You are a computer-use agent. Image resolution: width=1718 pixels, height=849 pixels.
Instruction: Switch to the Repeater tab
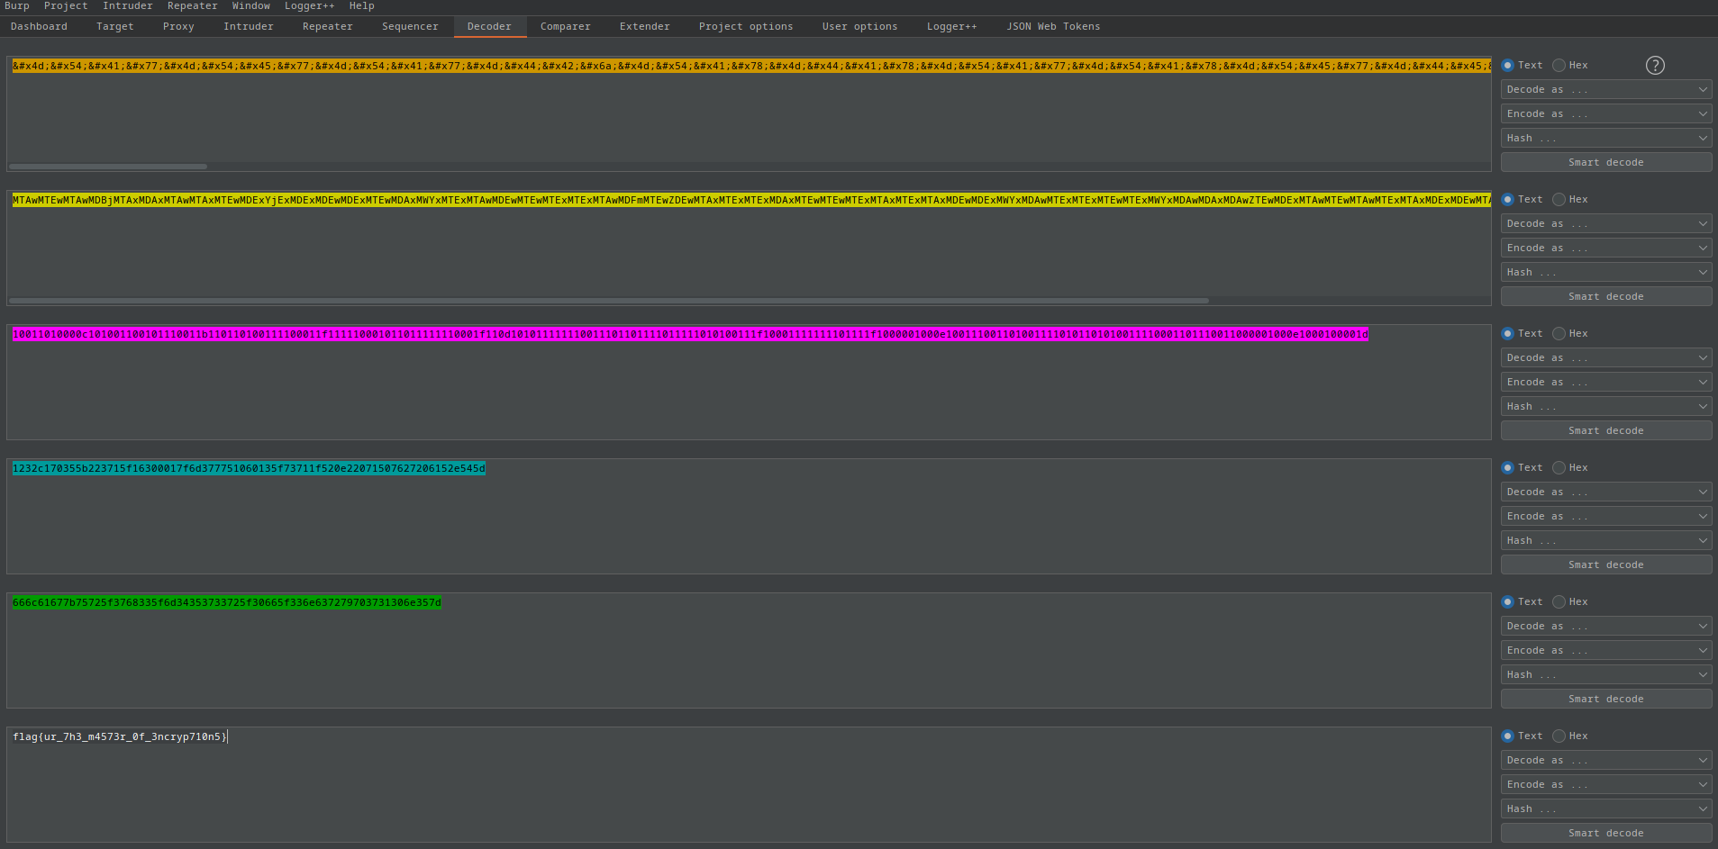327,26
